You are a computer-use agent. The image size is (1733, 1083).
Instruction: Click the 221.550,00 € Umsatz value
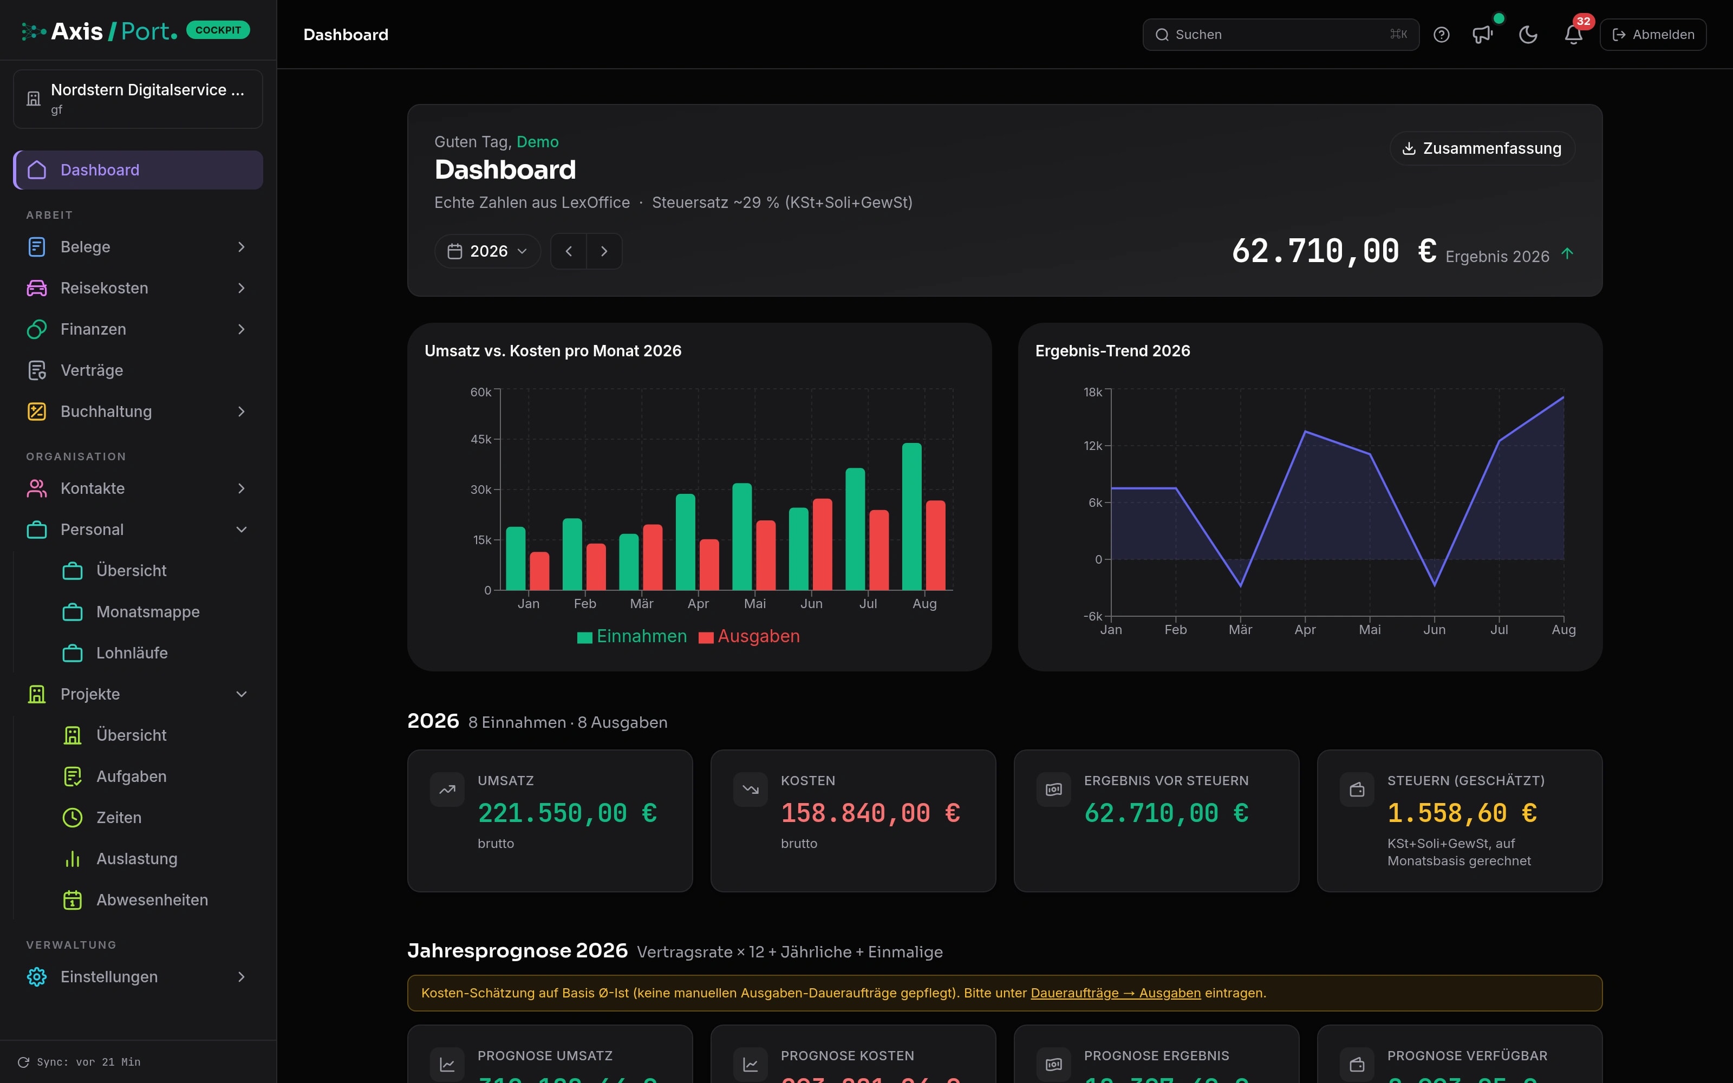567,814
